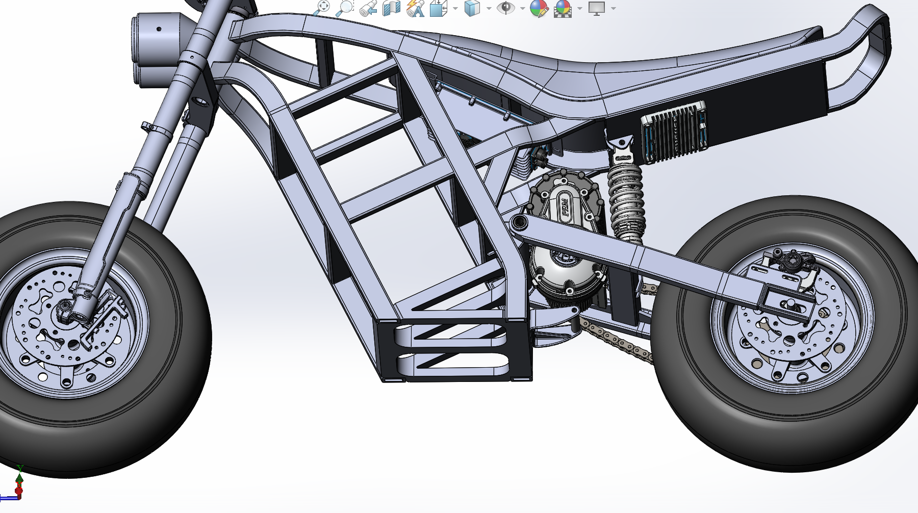Expand the View Orientation dropdown arrow
This screenshot has height=513, width=918.
[455, 9]
